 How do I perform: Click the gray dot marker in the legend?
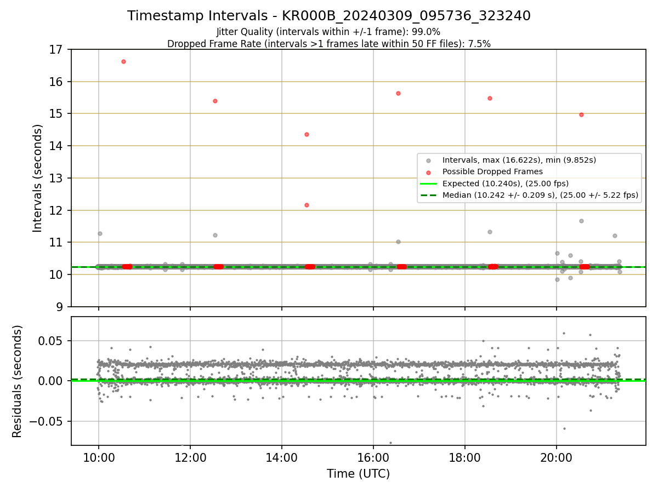coord(428,160)
